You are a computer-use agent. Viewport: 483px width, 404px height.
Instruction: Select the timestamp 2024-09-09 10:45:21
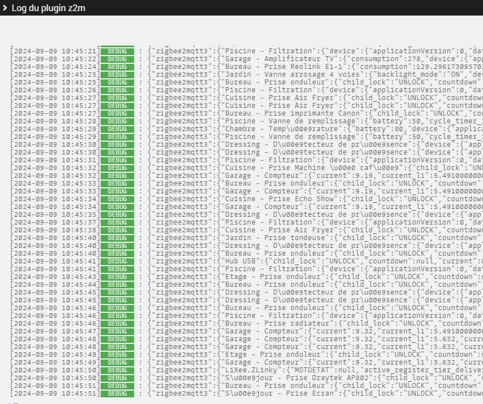[x=56, y=51]
